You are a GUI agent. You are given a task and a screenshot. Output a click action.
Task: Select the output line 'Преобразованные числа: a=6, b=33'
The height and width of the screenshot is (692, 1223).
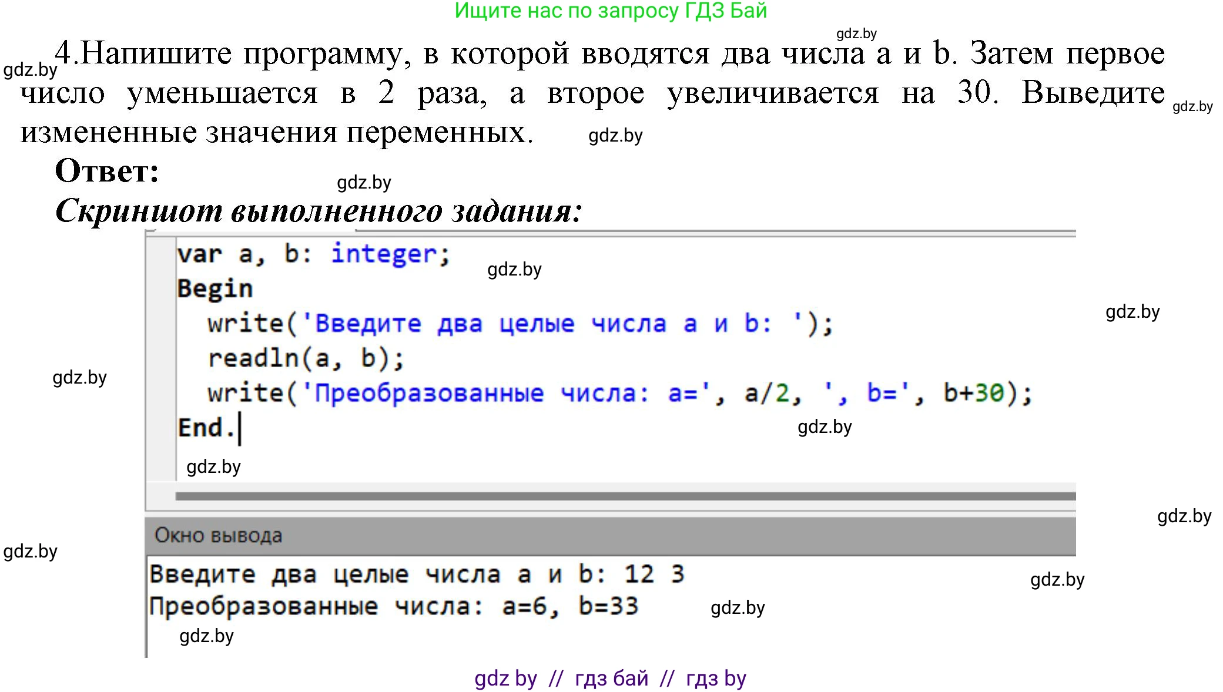tap(394, 606)
